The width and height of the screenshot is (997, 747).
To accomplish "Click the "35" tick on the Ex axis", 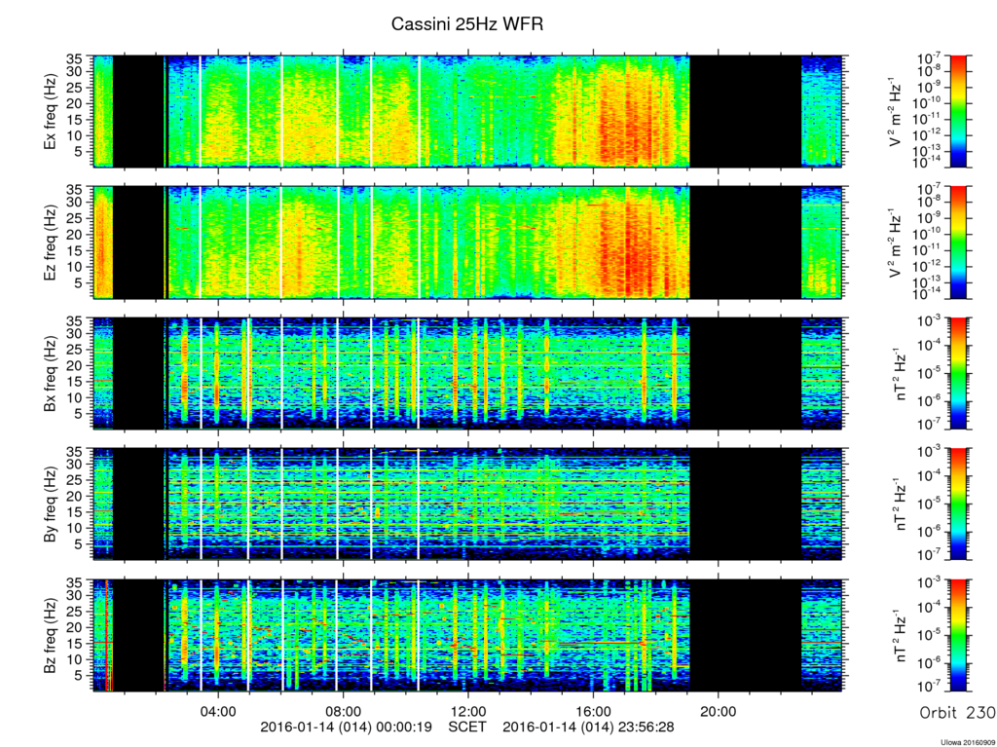I will click(x=73, y=59).
